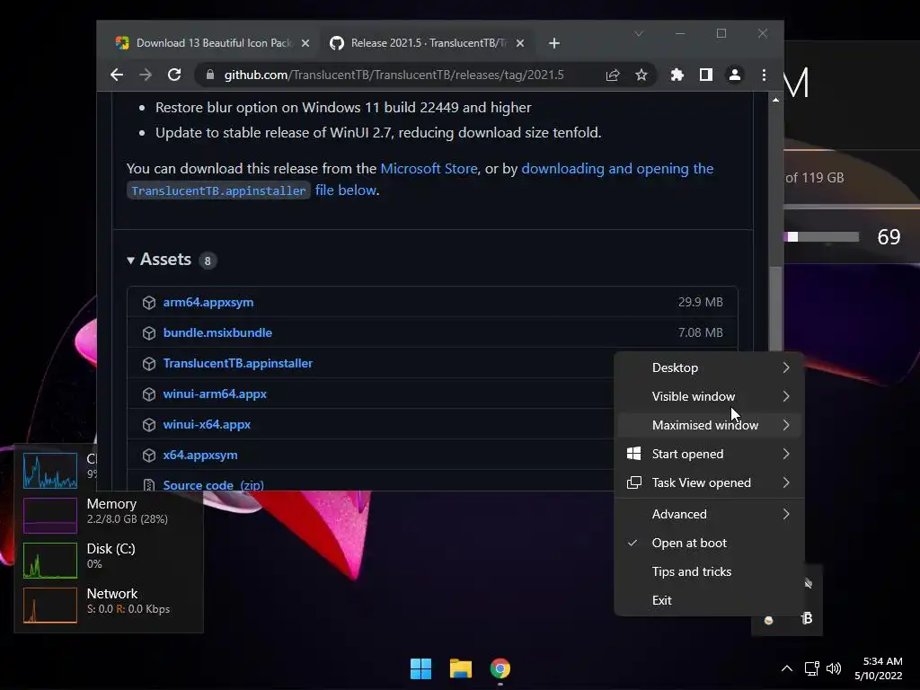This screenshot has width=920, height=690.
Task: Open the Microsoft Store link
Action: tap(429, 169)
